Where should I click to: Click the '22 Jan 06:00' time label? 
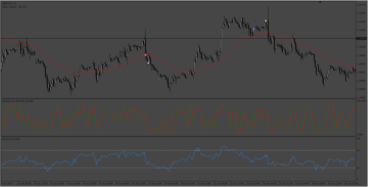pos(220,184)
